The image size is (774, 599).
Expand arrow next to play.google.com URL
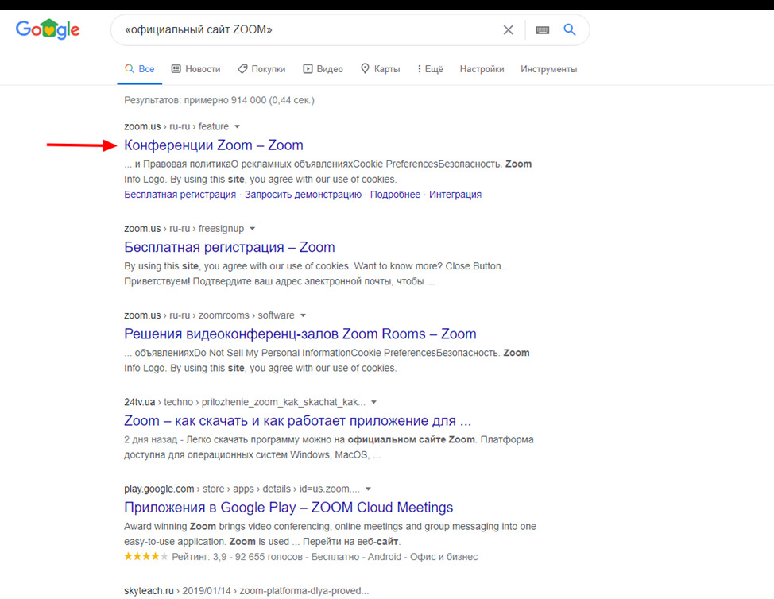(368, 489)
